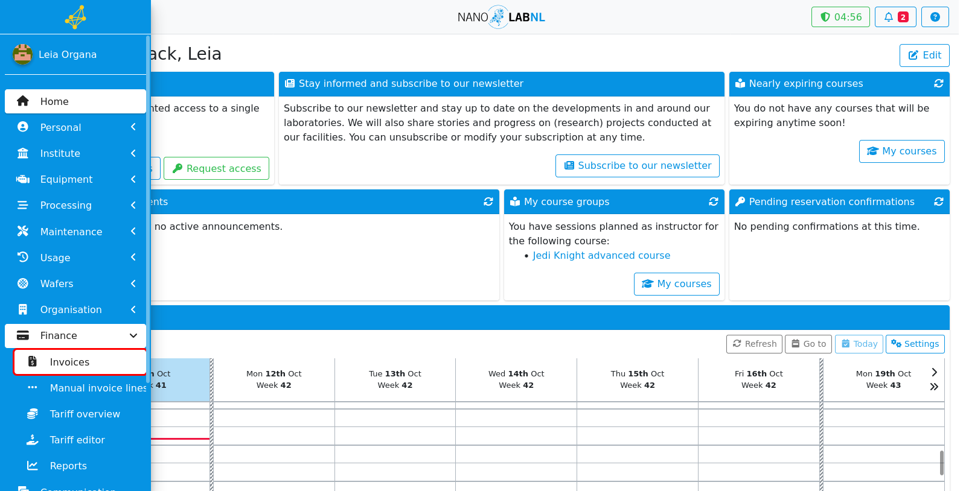Click Leia Organa's avatar picture

pyautogui.click(x=22, y=54)
